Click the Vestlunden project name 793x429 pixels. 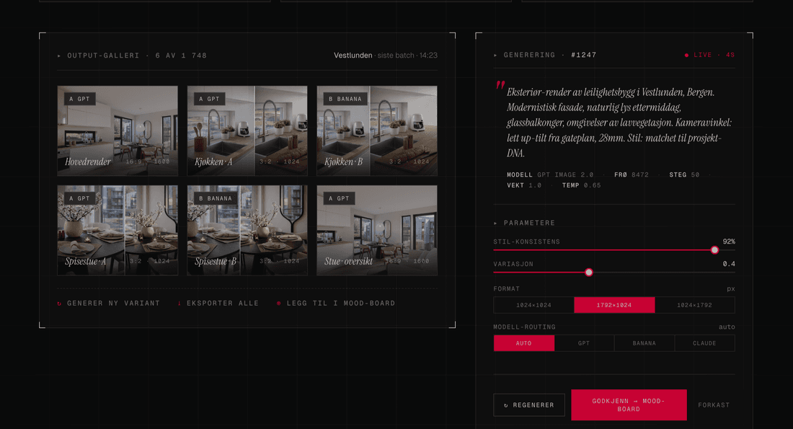(x=353, y=55)
